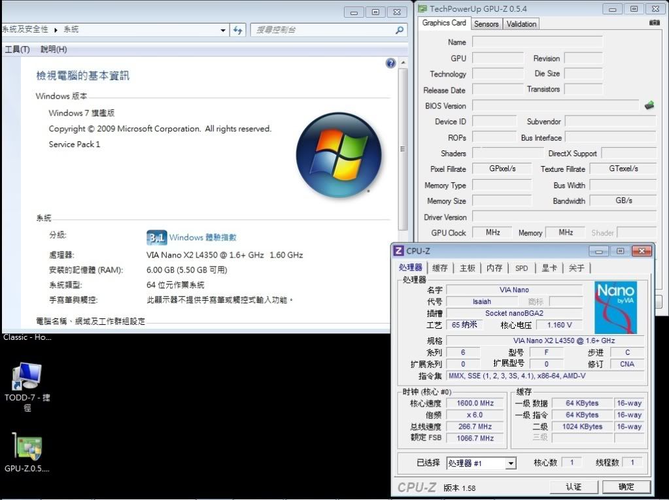669x500 pixels.
Task: Click the Windows Experience Index 3.1 badge
Action: tap(156, 237)
